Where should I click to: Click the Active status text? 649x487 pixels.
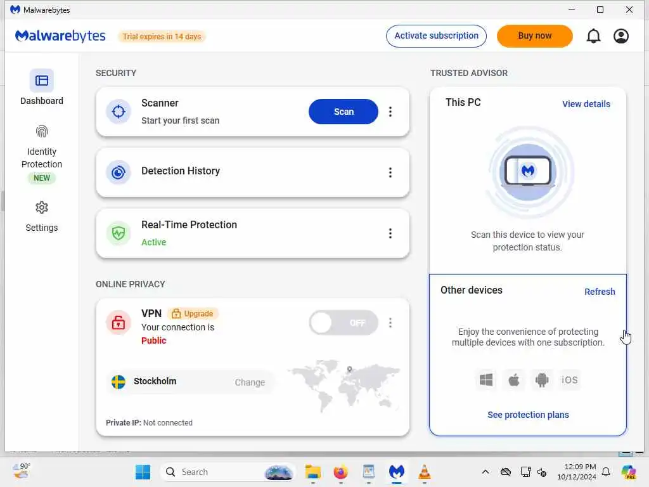pos(153,242)
